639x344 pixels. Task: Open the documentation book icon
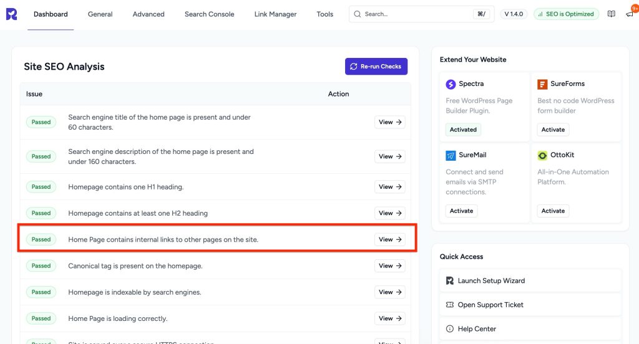(611, 14)
